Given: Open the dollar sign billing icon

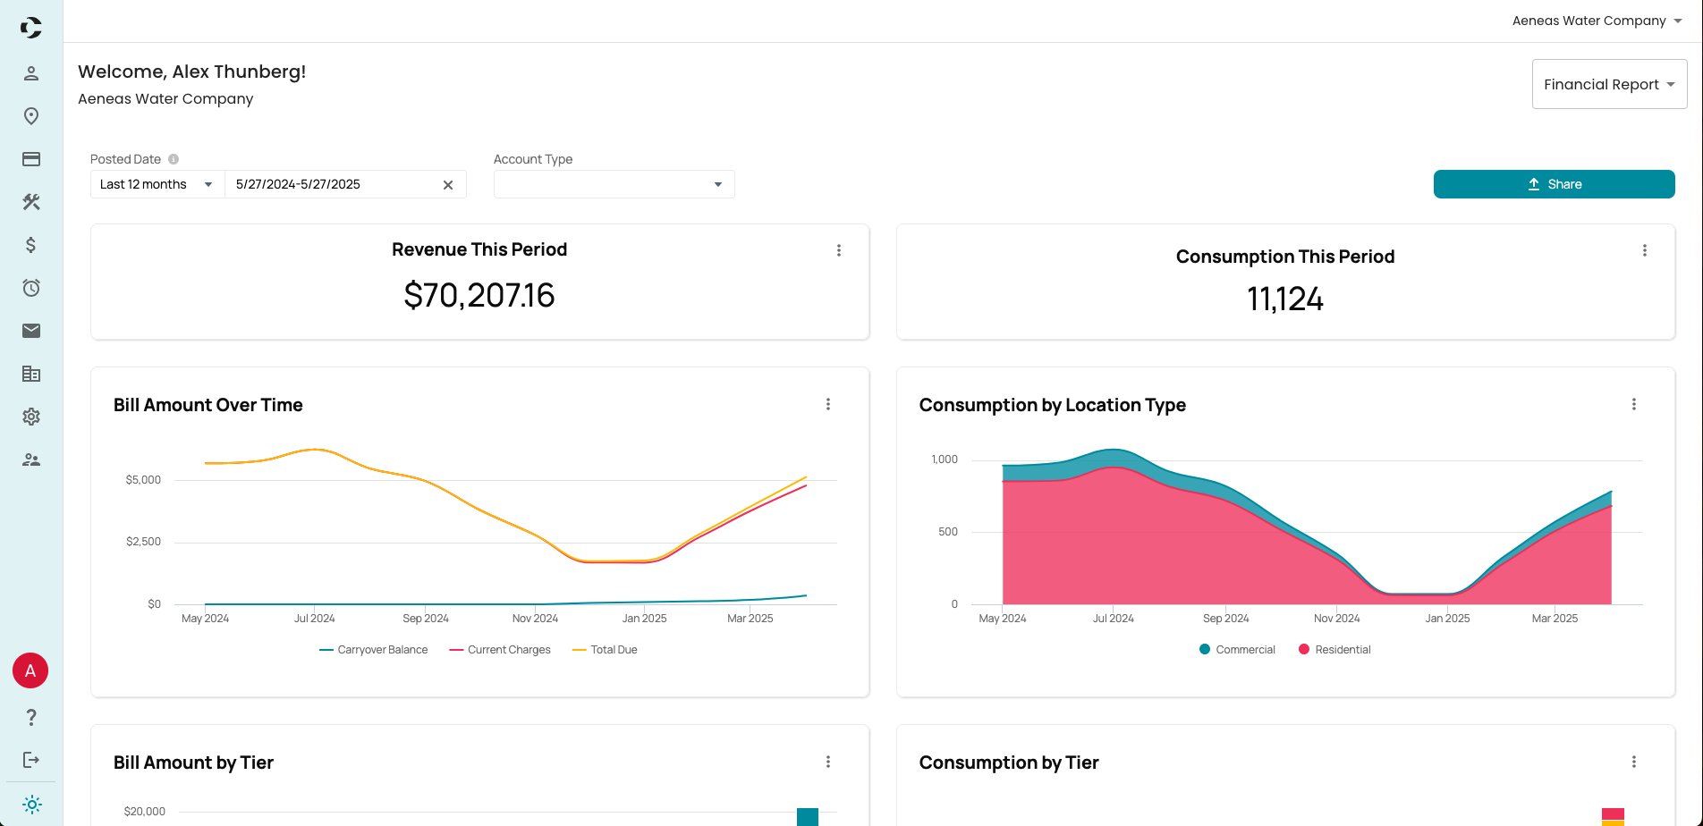Looking at the screenshot, I should click(x=31, y=245).
